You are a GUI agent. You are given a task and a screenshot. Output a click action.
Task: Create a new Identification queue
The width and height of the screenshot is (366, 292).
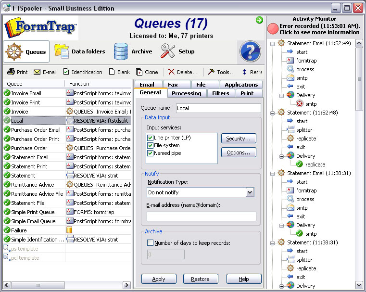pyautogui.click(x=83, y=72)
